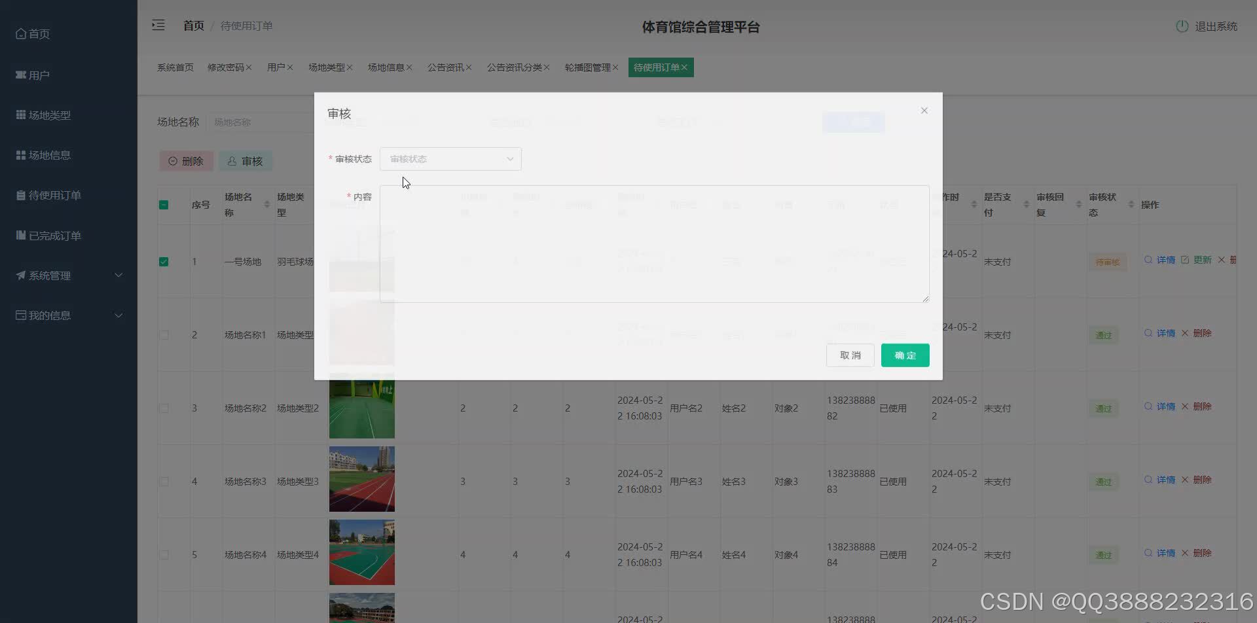Open the green court thumbnail row 3
This screenshot has height=623, width=1257.
coord(362,406)
